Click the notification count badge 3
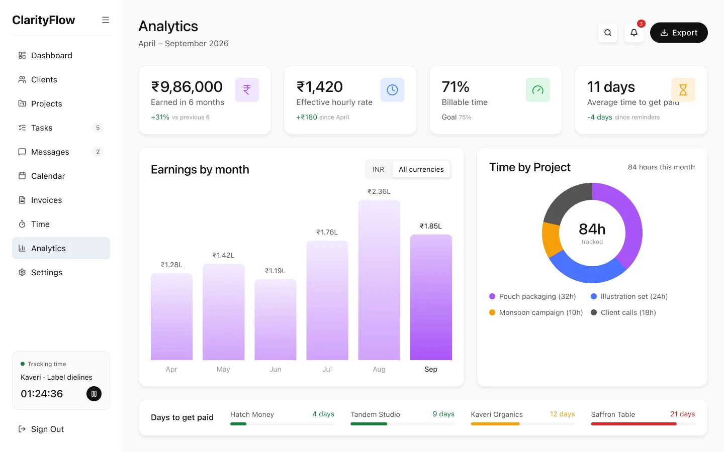Viewport: 724px width, 452px height. pos(641,24)
